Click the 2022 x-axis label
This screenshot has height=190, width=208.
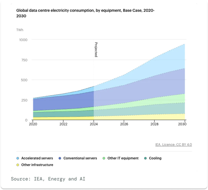[63, 124]
